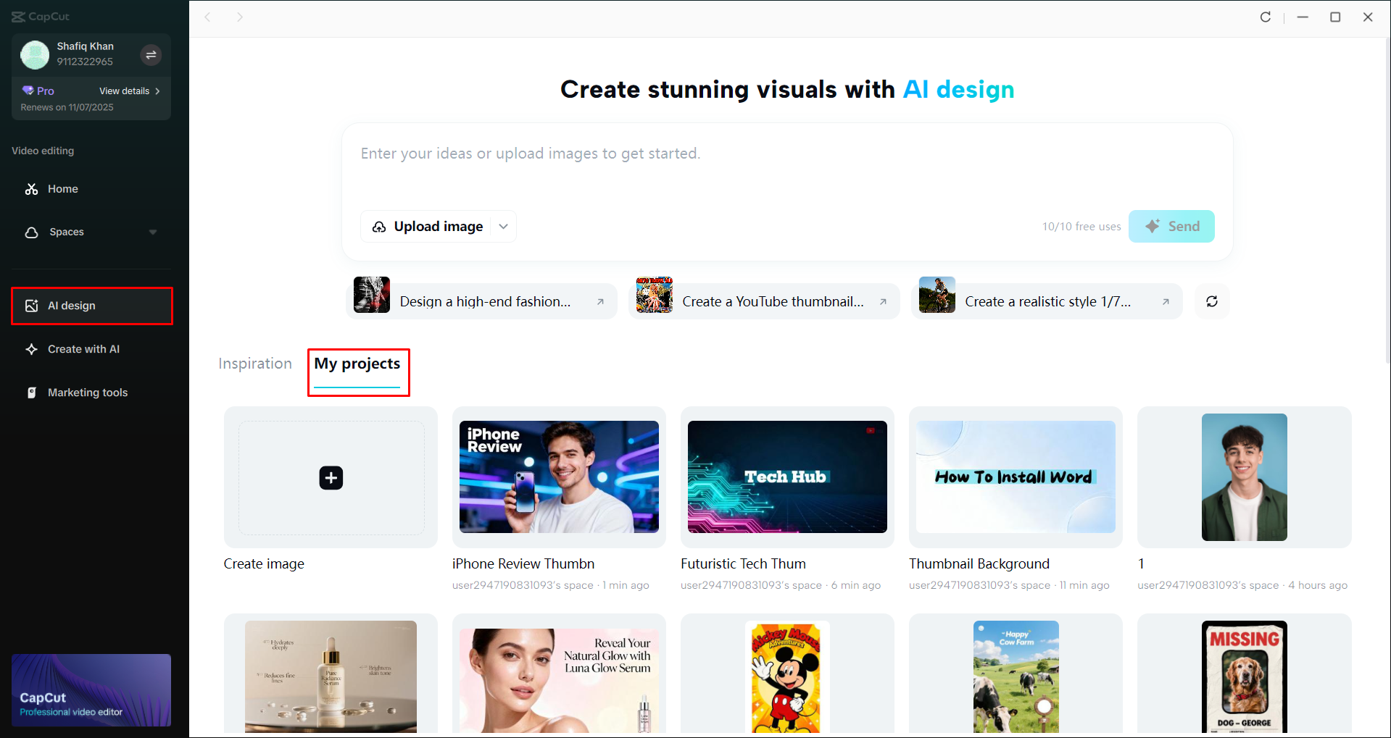Click the Spaces cloud icon
This screenshot has width=1391, height=738.
[32, 232]
